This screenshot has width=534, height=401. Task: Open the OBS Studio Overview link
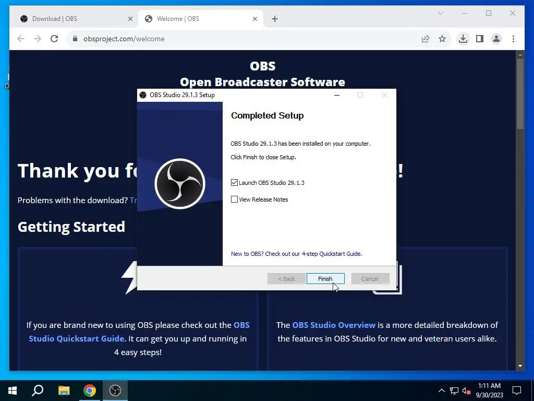pos(334,325)
